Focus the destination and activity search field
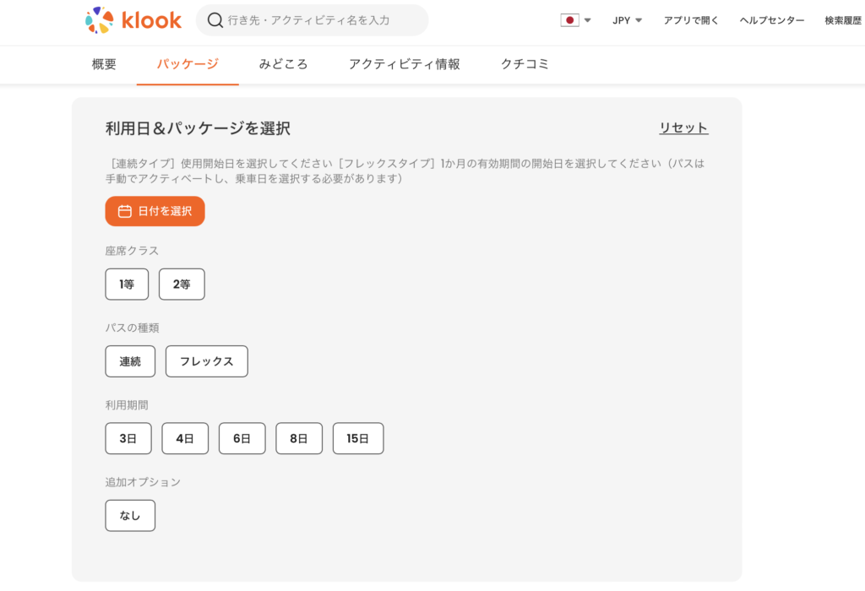The width and height of the screenshot is (865, 591). tap(312, 20)
